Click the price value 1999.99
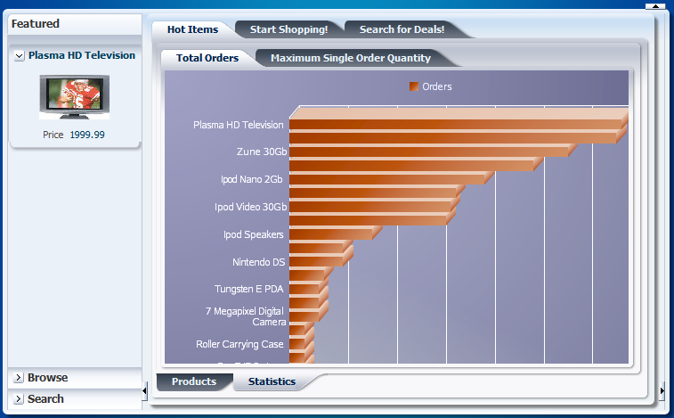674x418 pixels. point(87,135)
